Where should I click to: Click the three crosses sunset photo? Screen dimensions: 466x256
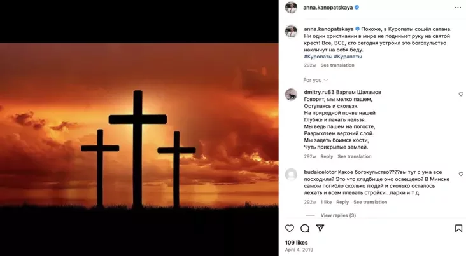[x=139, y=128]
